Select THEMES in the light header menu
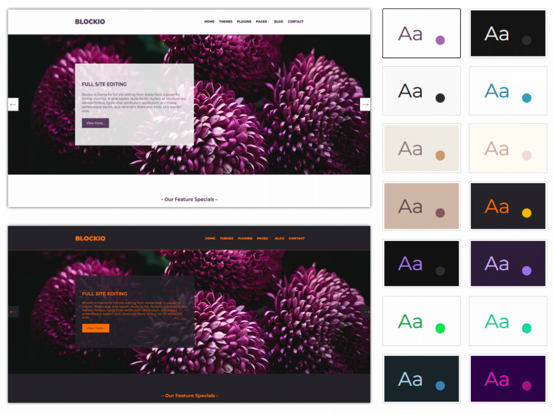 [x=226, y=21]
